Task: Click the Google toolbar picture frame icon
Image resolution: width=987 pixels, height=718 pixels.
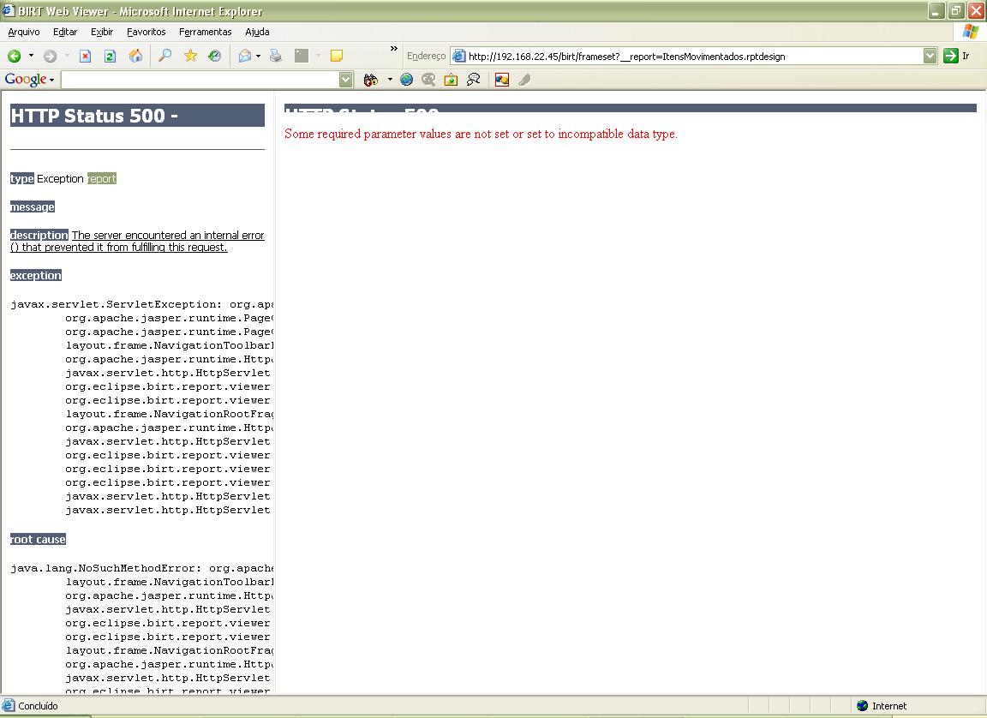Action: coord(451,80)
